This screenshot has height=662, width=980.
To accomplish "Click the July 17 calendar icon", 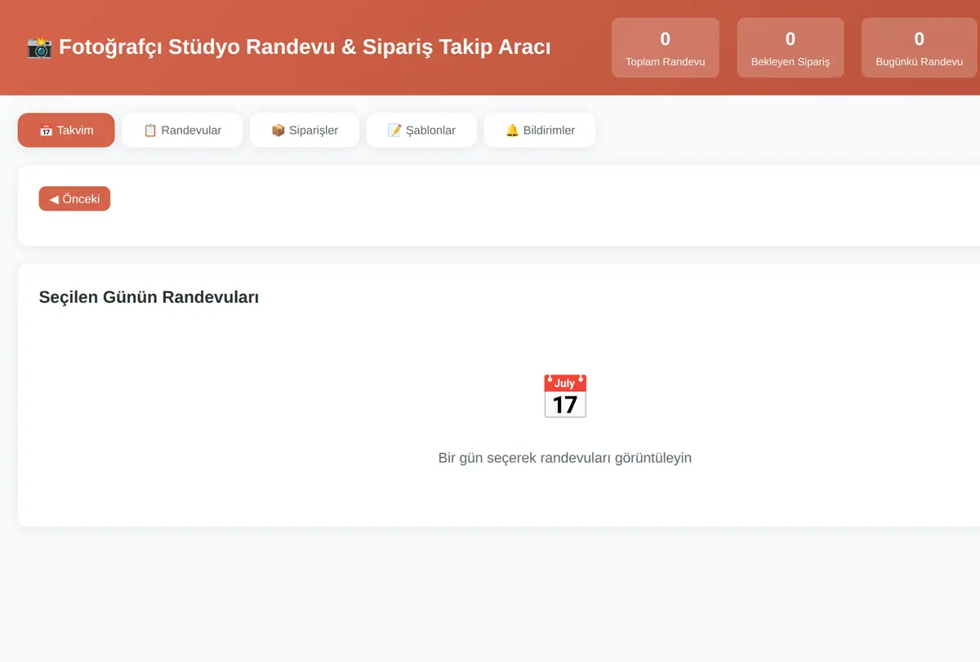I will pos(565,397).
